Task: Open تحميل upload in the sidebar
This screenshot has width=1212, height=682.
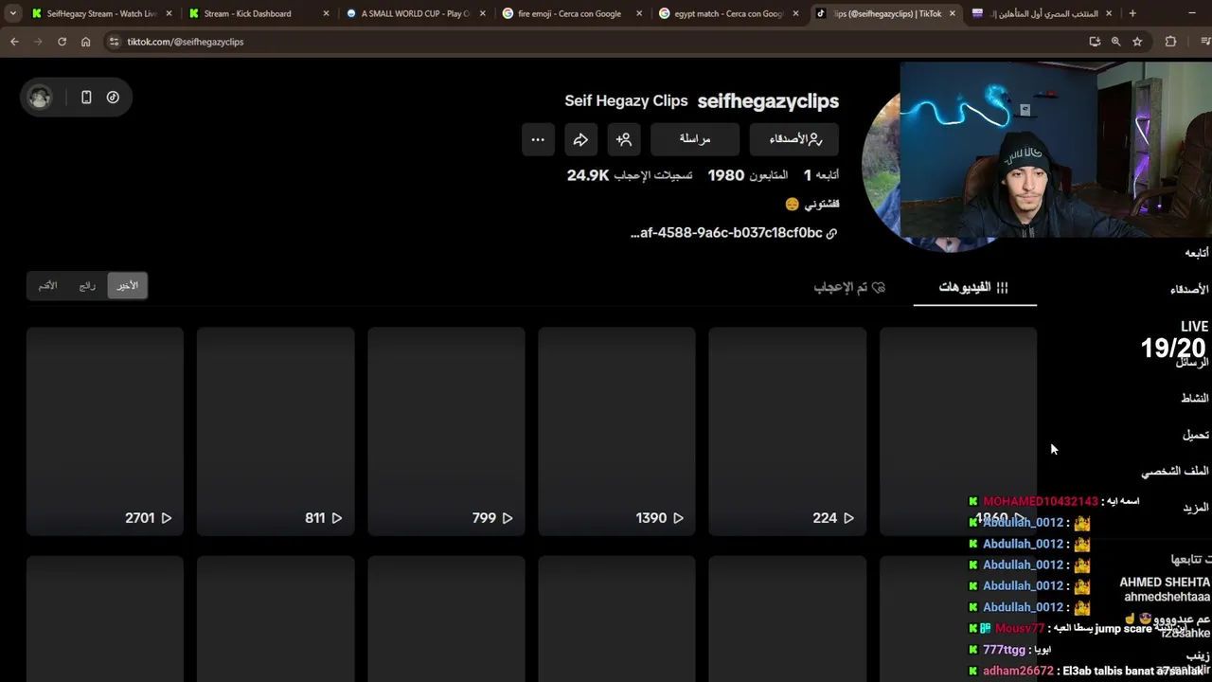Action: pos(1195,435)
